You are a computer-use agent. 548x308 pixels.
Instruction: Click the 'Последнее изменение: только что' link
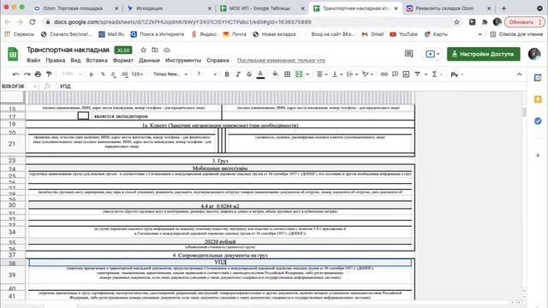click(x=281, y=60)
